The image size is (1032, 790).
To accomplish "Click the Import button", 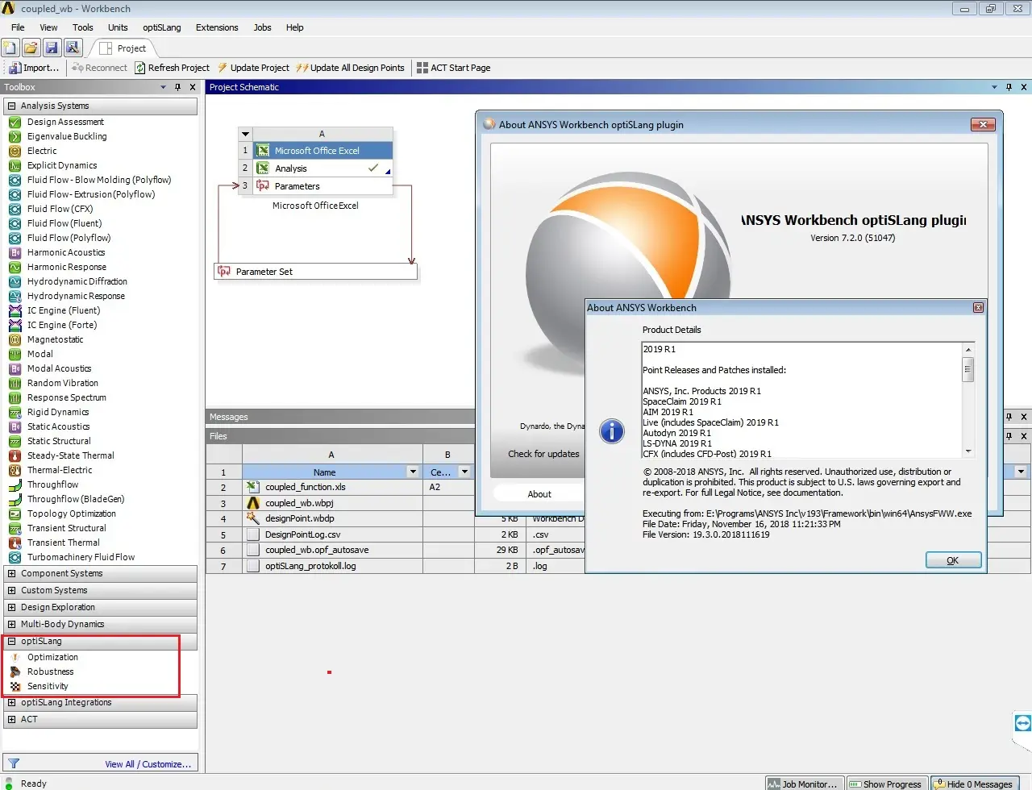I will pyautogui.click(x=34, y=68).
